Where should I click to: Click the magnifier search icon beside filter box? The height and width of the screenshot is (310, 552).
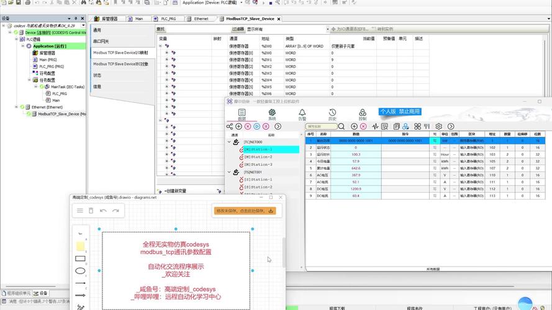pyautogui.click(x=341, y=126)
